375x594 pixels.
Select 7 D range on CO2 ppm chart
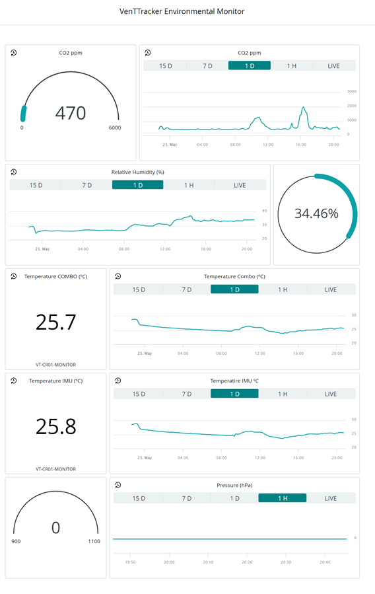pyautogui.click(x=207, y=65)
